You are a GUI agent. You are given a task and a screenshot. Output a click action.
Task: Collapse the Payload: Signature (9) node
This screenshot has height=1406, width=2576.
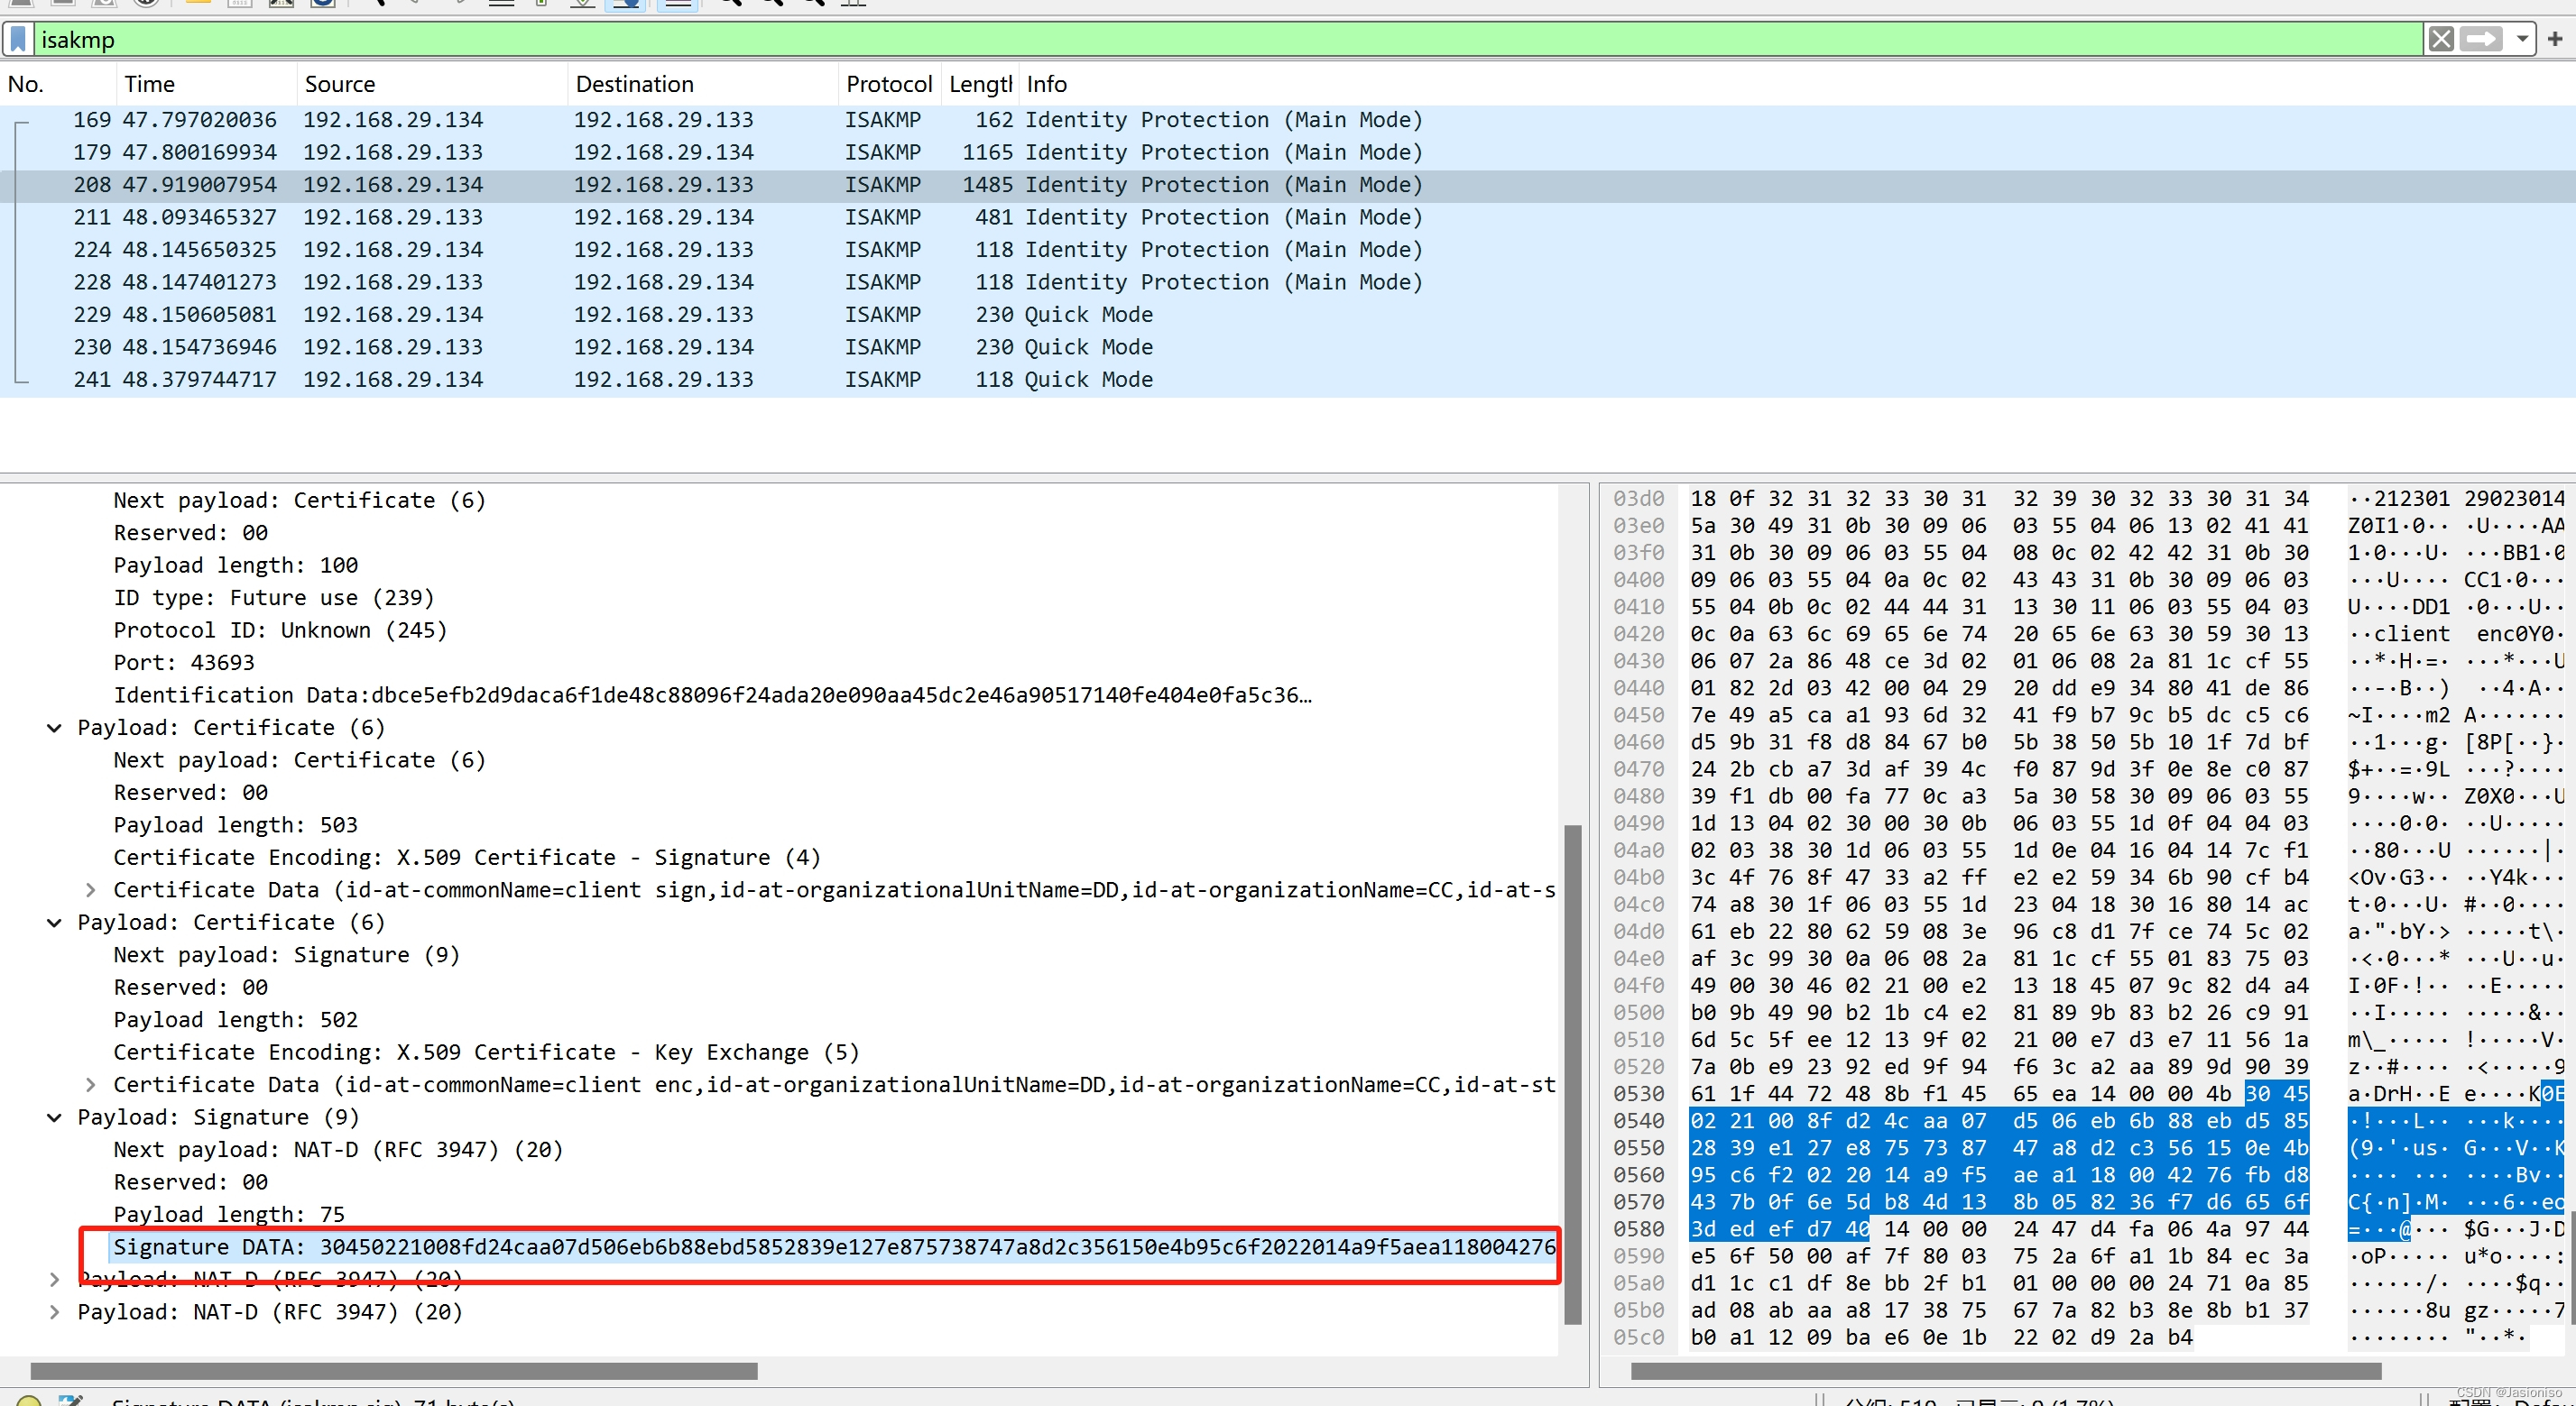pyautogui.click(x=54, y=1117)
